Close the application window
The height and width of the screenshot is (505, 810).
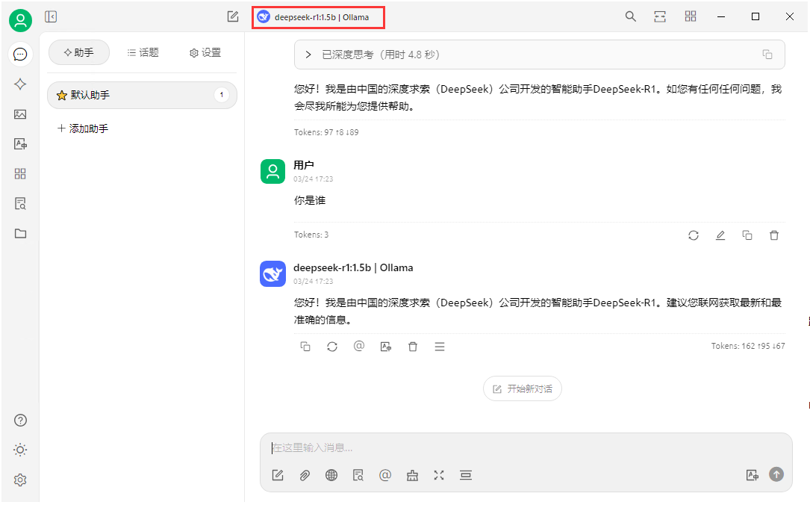click(x=789, y=16)
